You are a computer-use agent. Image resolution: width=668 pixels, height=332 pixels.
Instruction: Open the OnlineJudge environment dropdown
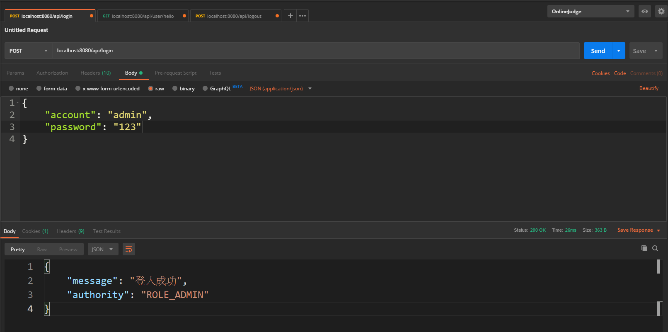(x=590, y=12)
